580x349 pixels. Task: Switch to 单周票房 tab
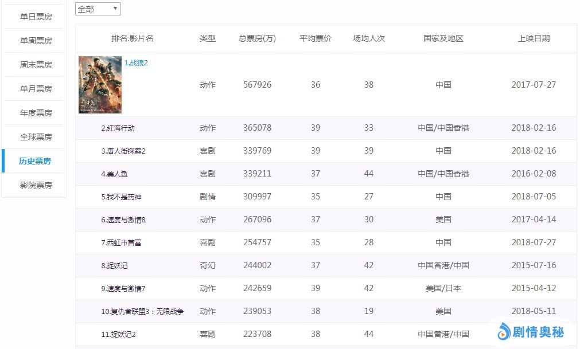tap(36, 41)
